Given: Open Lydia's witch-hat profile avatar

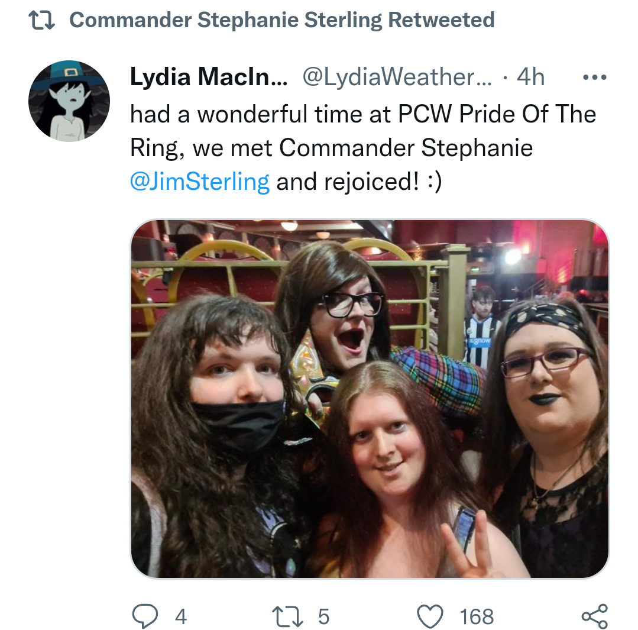Looking at the screenshot, I should point(69,101).
